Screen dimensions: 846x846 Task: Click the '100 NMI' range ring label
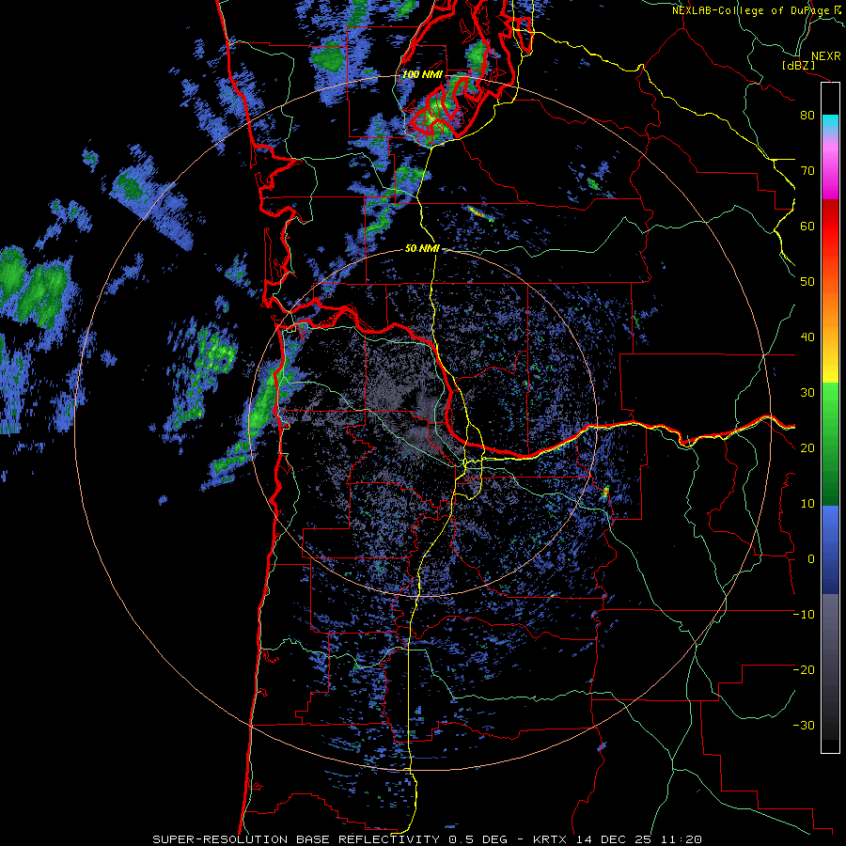coord(422,74)
